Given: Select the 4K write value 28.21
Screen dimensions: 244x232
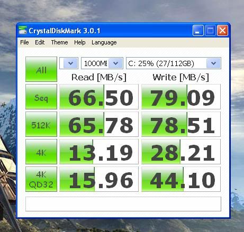Looking at the screenshot, I should [x=181, y=152].
